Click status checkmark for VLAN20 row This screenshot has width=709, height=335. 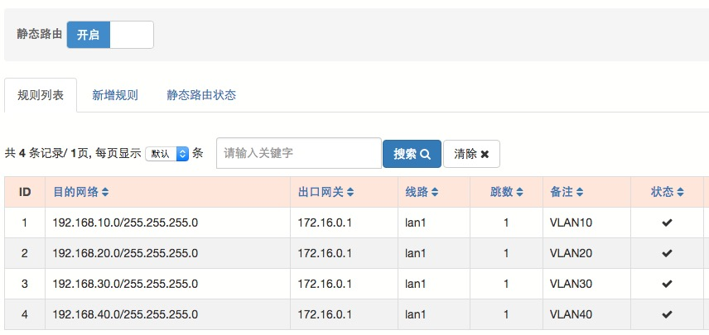click(667, 253)
